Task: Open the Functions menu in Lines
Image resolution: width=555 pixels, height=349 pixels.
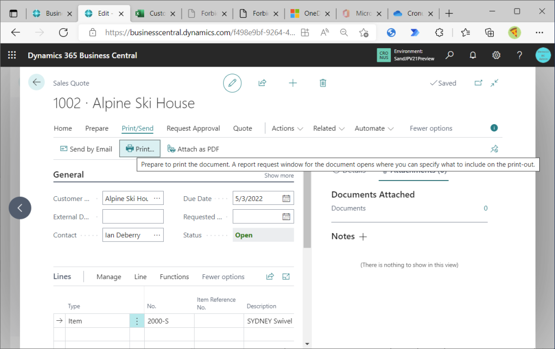Action: [174, 277]
